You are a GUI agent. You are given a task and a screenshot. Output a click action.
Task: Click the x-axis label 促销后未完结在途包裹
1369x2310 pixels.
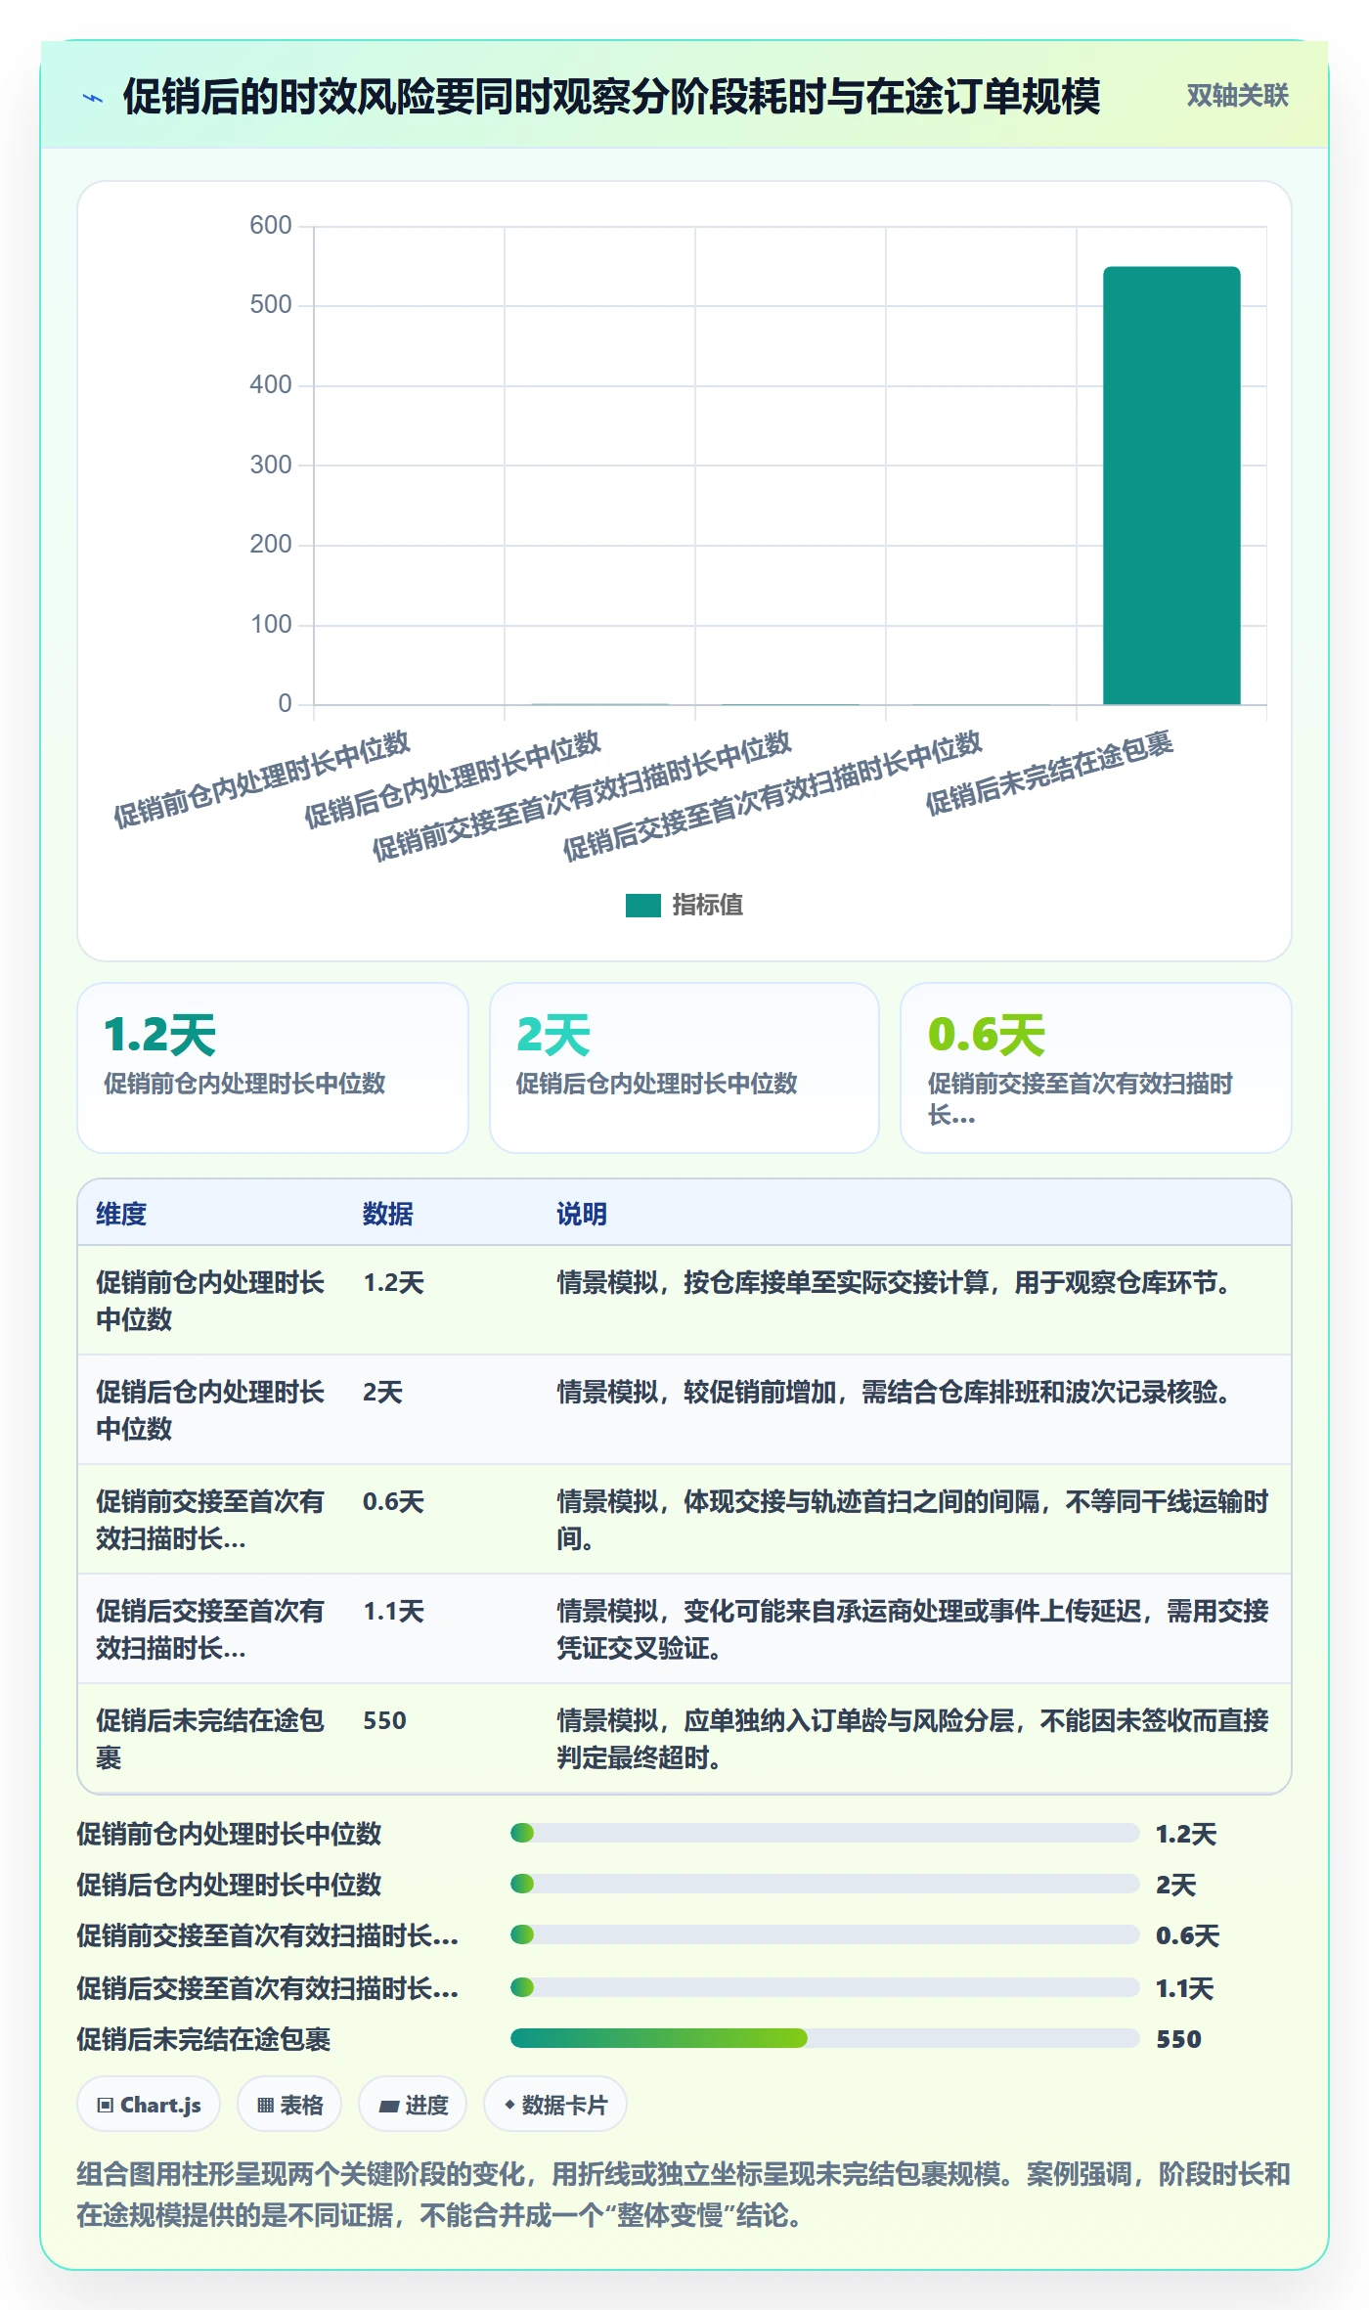(1049, 773)
